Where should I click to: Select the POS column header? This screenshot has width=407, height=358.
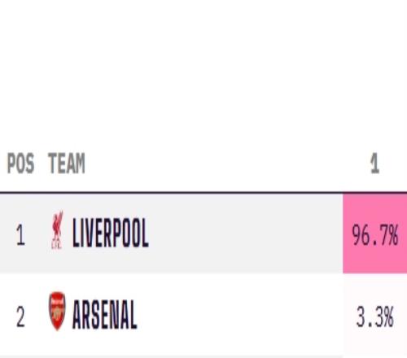[20, 163]
